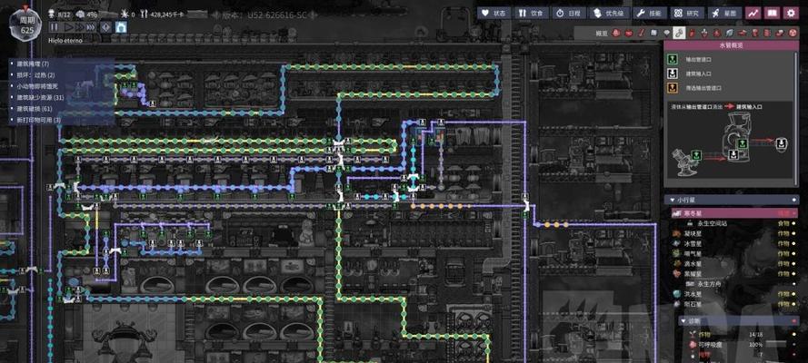Toggle the dot on 洪水星 row

(x=793, y=294)
